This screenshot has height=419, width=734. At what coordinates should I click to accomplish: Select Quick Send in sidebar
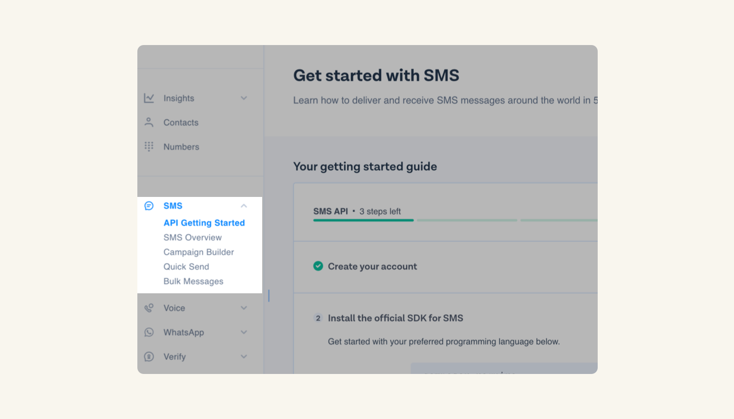[x=186, y=267]
